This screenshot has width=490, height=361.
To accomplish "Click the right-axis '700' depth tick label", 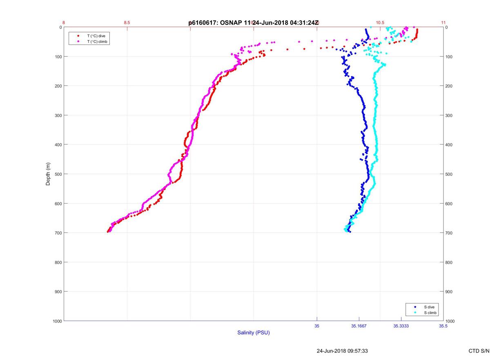I will pyautogui.click(x=449, y=233).
